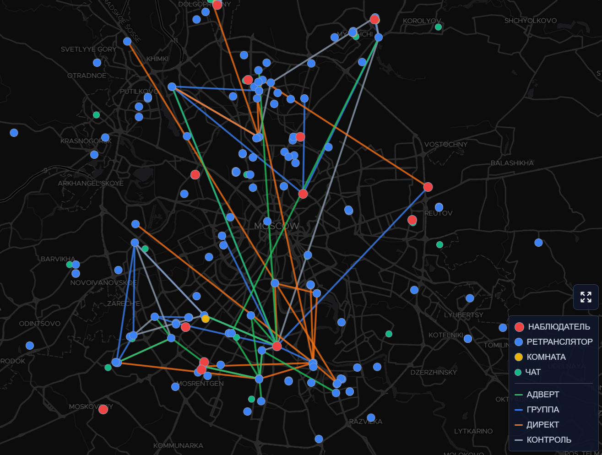Toggle ГРУППА connections in the legend

click(x=542, y=410)
